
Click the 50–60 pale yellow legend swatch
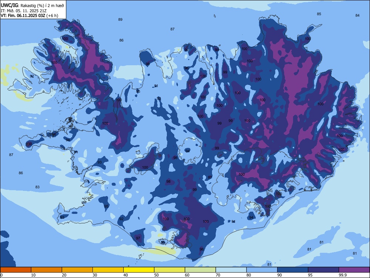pos(169,270)
